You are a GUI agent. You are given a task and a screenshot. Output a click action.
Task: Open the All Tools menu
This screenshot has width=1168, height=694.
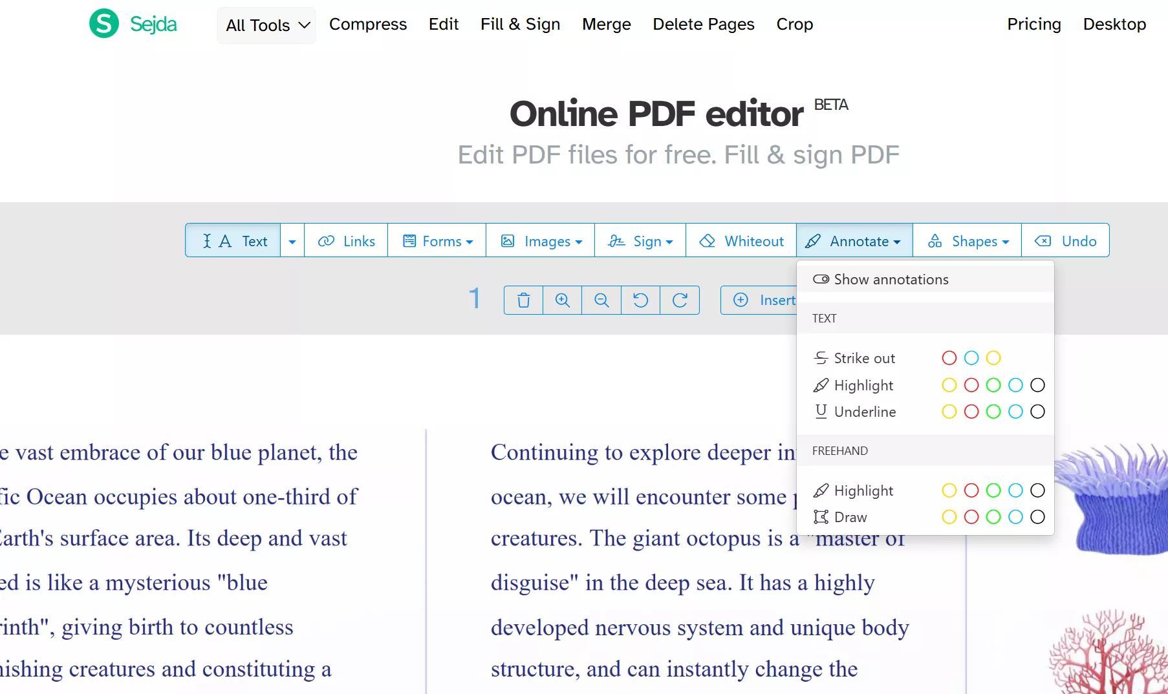(266, 25)
